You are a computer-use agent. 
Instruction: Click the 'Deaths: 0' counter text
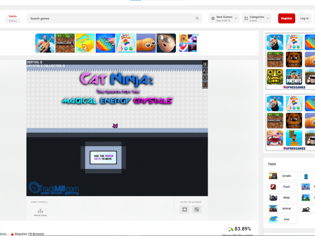pos(35,62)
